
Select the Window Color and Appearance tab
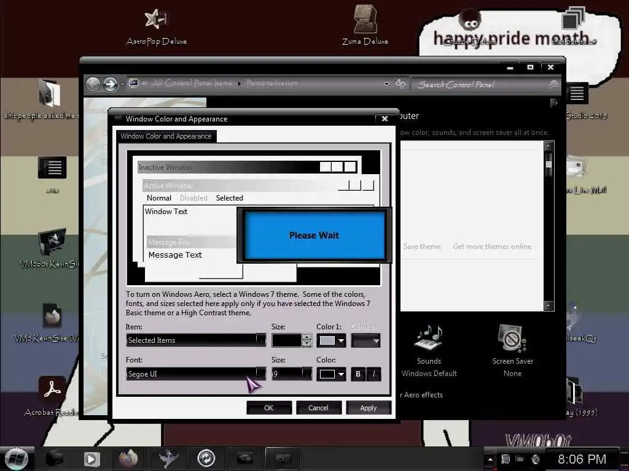[x=166, y=136]
